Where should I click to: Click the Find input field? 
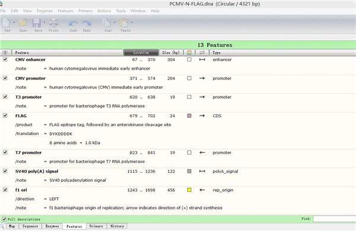335,219
